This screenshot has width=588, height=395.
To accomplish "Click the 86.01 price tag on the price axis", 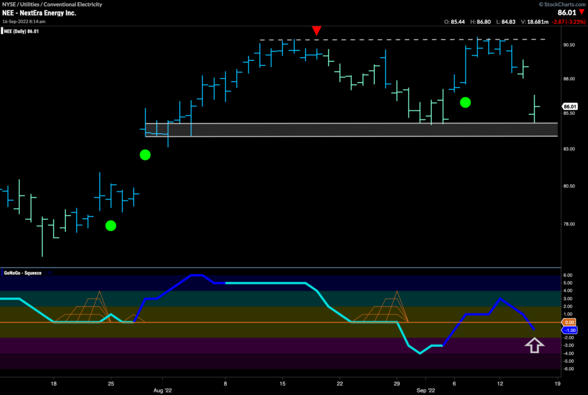I will pyautogui.click(x=570, y=107).
